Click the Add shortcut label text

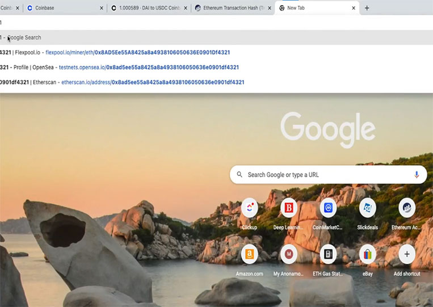[x=407, y=274]
